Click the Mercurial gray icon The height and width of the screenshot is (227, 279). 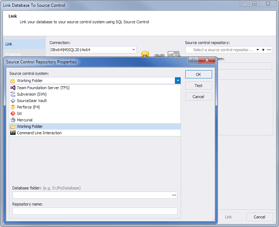click(x=13, y=120)
